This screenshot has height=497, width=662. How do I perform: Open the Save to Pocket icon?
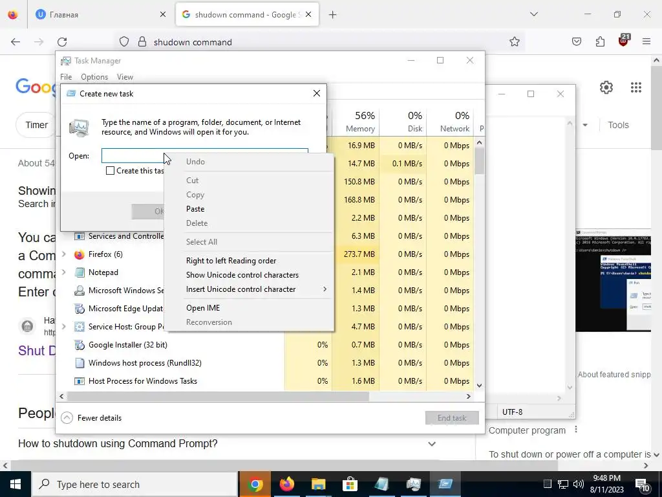(x=577, y=41)
